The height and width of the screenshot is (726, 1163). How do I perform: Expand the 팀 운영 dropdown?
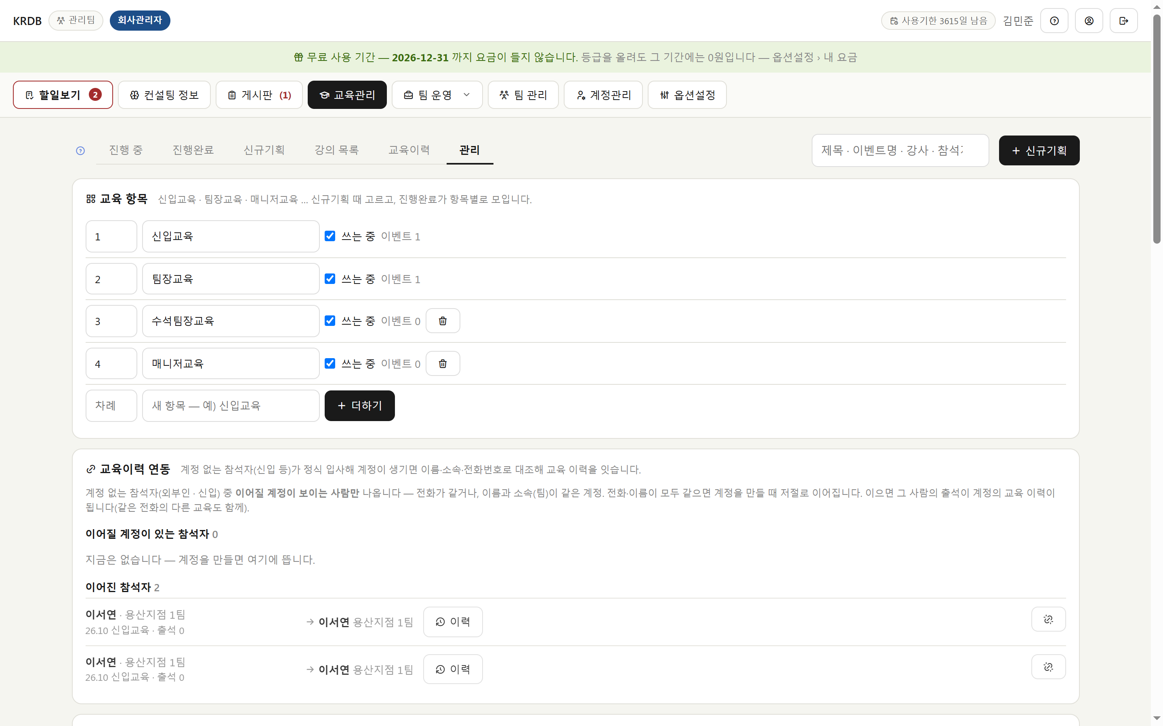(x=437, y=95)
